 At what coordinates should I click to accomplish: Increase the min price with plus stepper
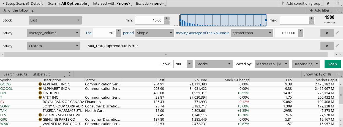pyautogui.click(x=167, y=18)
